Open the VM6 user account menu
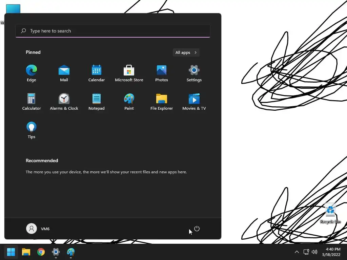This screenshot has width=347, height=260. point(38,229)
